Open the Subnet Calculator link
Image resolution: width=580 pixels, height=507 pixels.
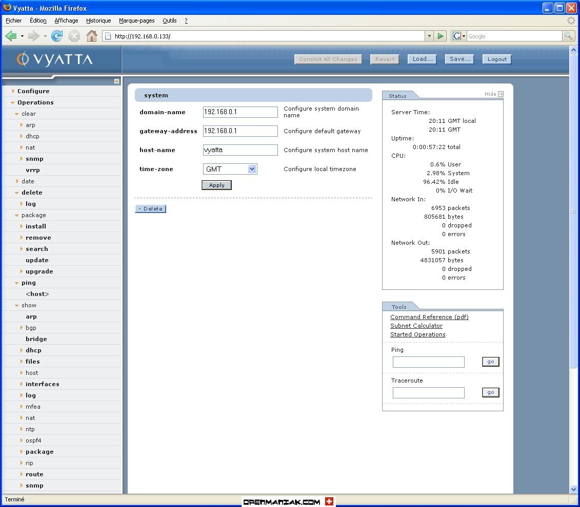point(416,326)
